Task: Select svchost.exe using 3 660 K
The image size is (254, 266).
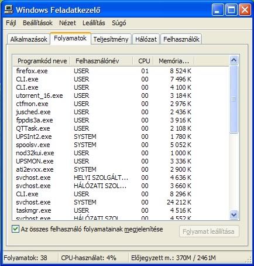Action: 121,186
